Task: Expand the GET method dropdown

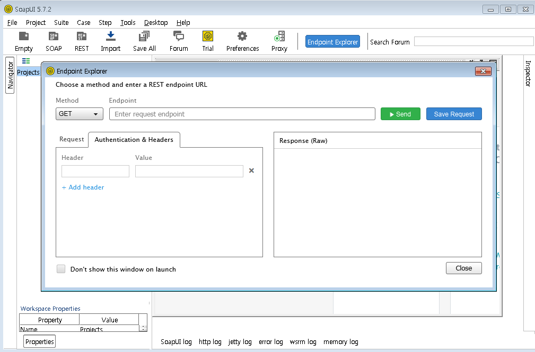Action: click(80, 114)
